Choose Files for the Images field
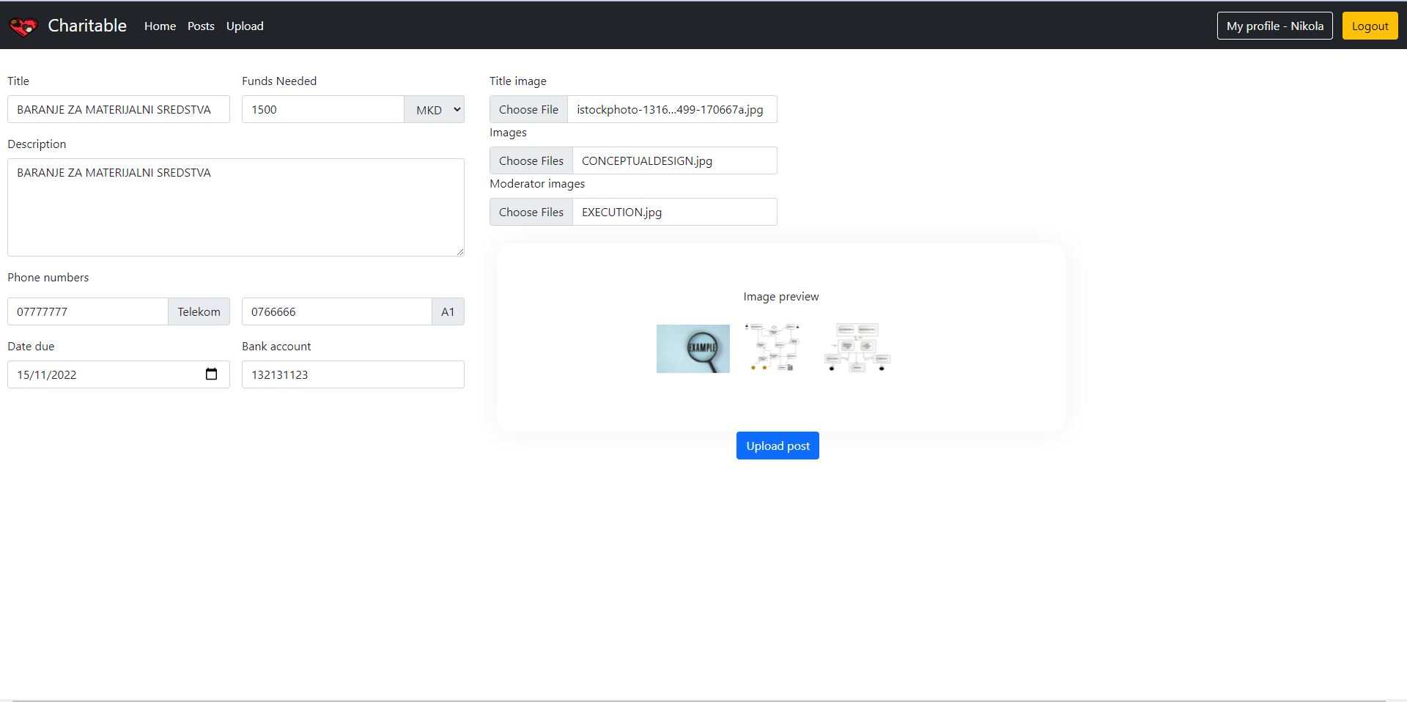 [x=531, y=161]
